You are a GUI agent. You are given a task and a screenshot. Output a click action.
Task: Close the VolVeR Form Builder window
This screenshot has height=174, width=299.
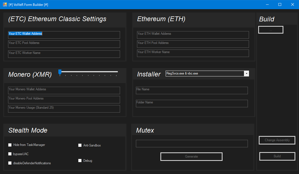[x=293, y=4]
